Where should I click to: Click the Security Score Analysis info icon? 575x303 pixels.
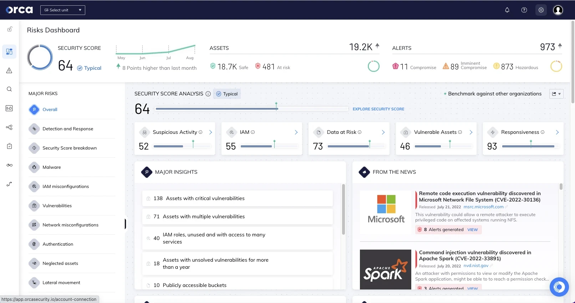point(208,94)
